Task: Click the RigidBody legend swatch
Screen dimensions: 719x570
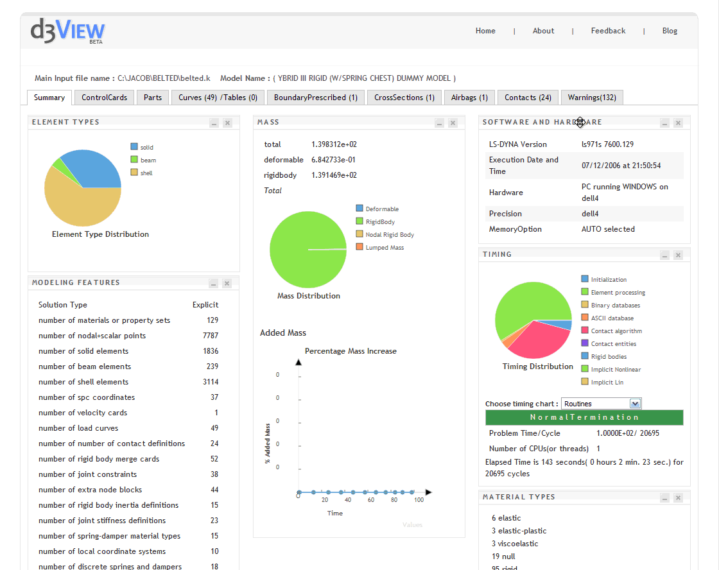Action: coord(359,221)
